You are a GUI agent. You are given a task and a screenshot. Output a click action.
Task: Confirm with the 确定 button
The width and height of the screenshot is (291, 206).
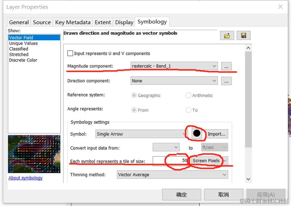(181, 195)
